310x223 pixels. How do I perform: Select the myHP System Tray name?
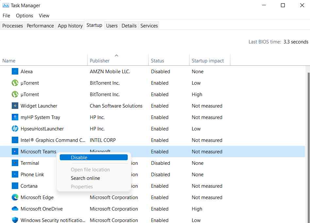click(x=40, y=117)
